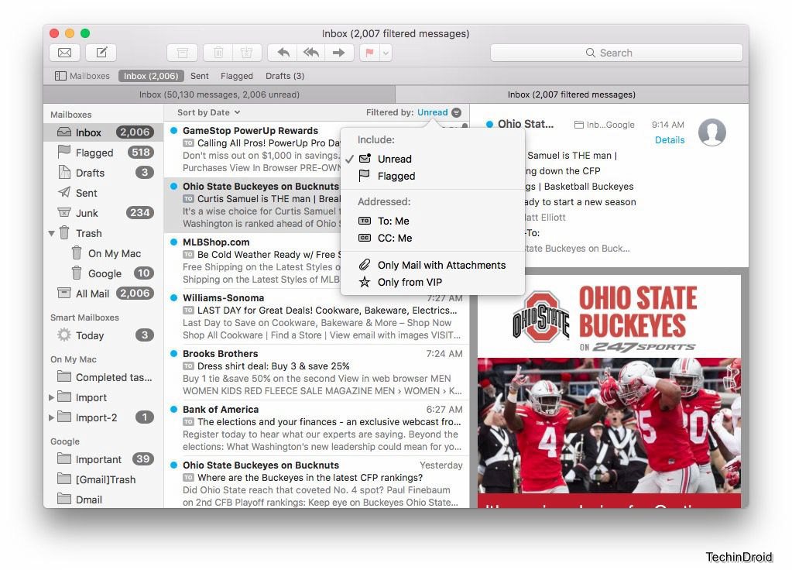Open the Sent mailbox in sidebar
Image resolution: width=792 pixels, height=570 pixels.
click(x=104, y=193)
